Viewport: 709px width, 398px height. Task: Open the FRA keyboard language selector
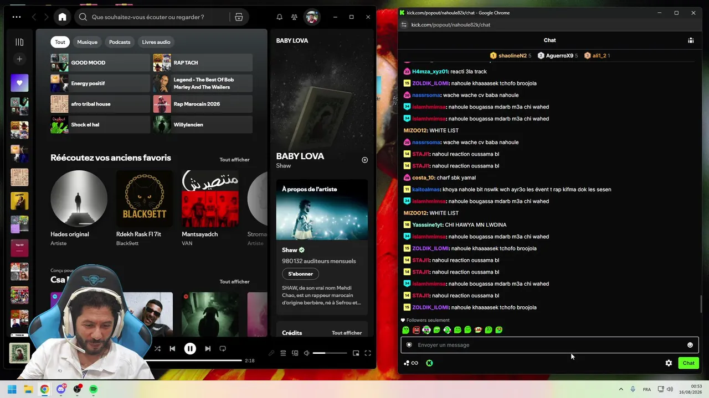click(647, 390)
